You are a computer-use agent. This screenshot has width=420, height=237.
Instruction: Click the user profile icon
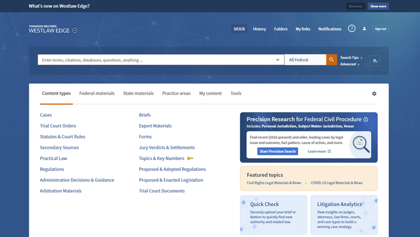pyautogui.click(x=364, y=29)
